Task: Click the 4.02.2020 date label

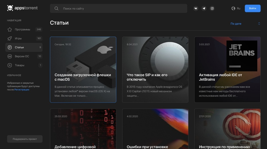Action: coord(132,116)
